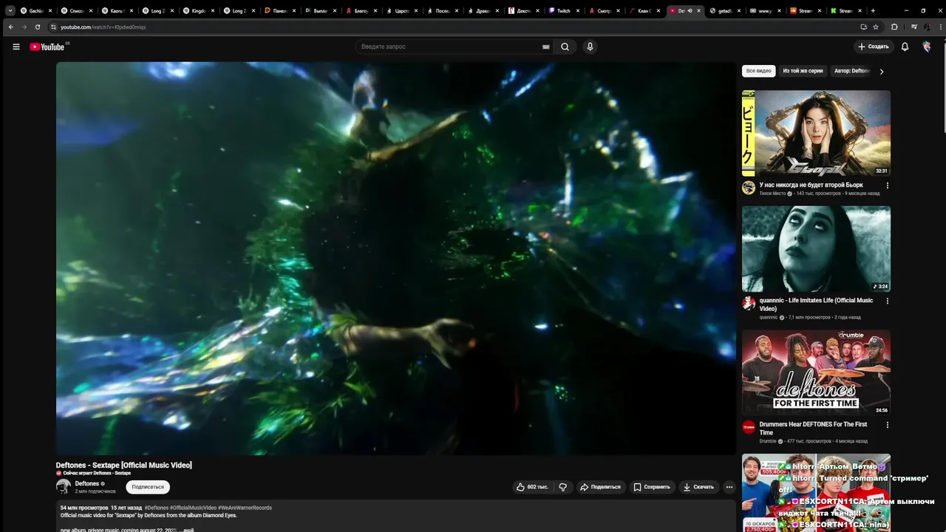This screenshot has height=532, width=946.
Task: Click the search magnifier button
Action: pos(565,47)
